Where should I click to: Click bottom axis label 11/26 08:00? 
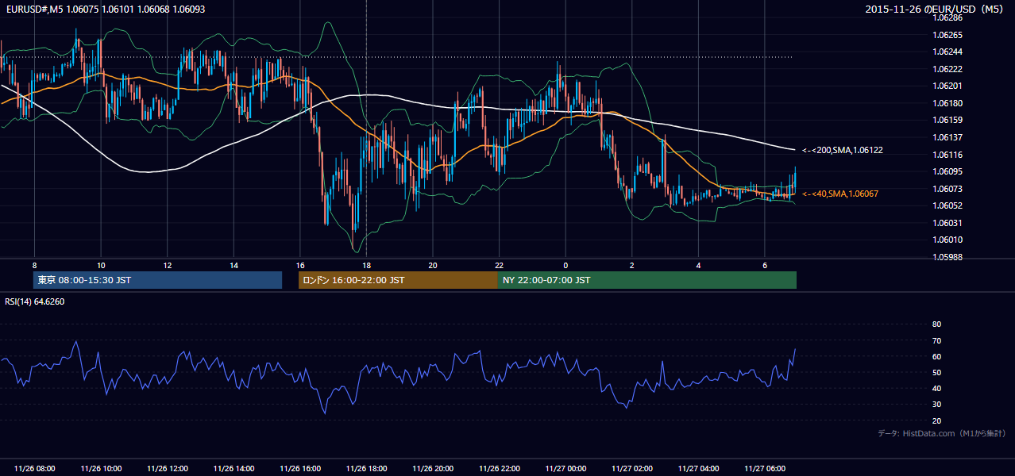(x=35, y=469)
